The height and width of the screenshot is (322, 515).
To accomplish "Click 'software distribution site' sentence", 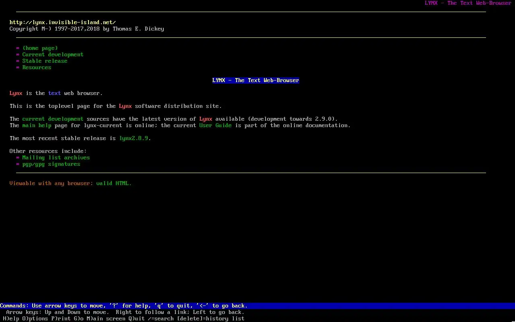I will point(115,106).
